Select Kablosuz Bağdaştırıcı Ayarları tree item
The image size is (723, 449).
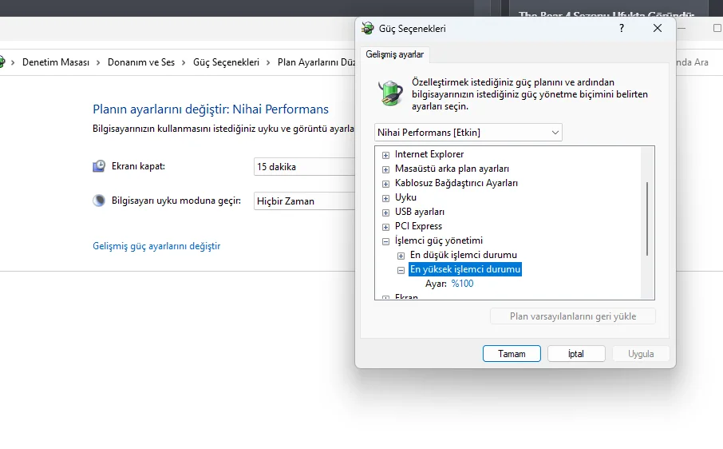456,183
